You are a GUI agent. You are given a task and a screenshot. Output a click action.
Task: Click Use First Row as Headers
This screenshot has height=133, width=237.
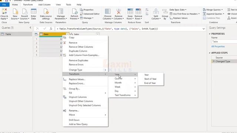coord(184,14)
